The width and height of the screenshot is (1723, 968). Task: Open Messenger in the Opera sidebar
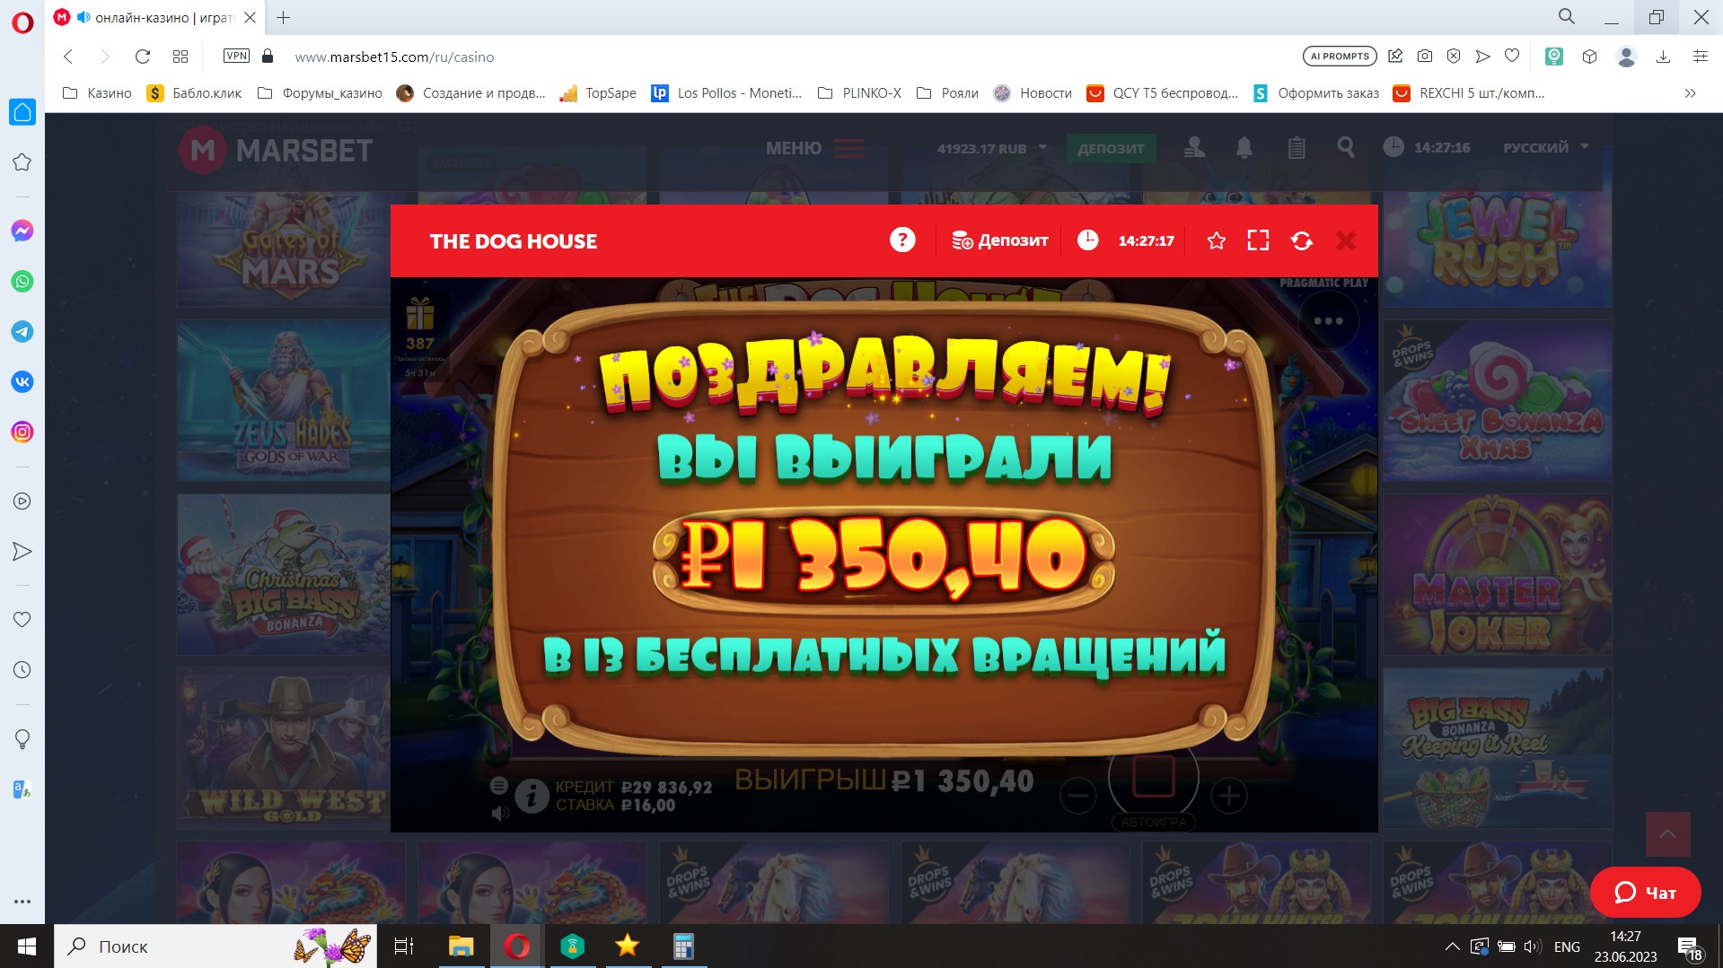click(x=22, y=231)
